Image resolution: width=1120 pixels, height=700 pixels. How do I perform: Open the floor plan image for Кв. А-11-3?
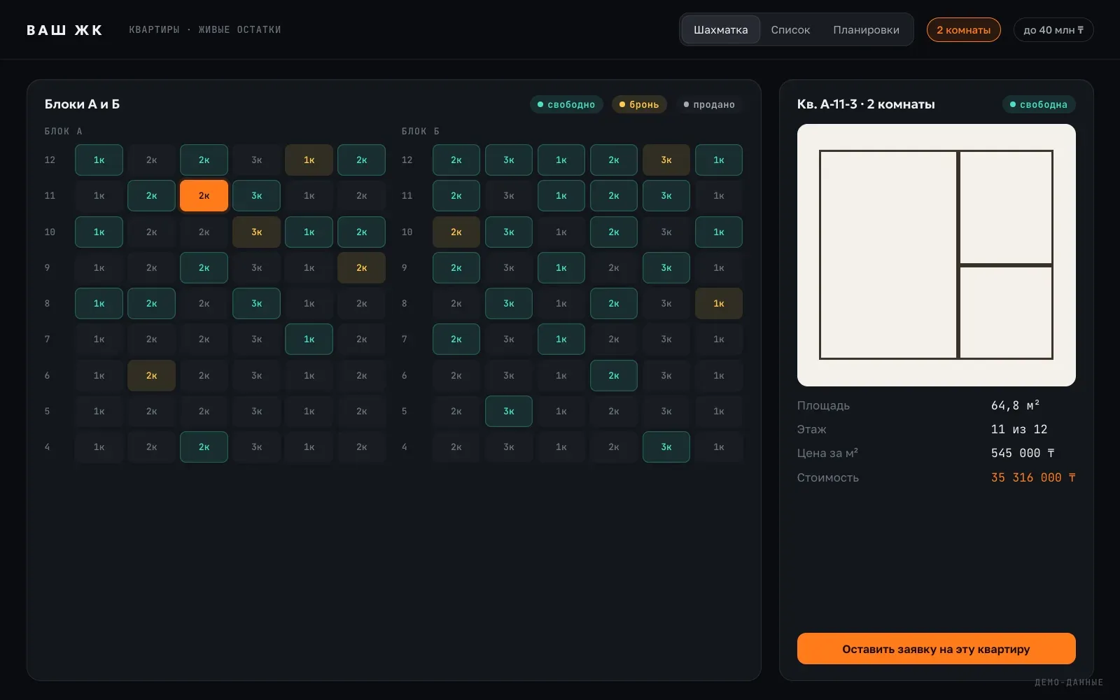click(936, 255)
